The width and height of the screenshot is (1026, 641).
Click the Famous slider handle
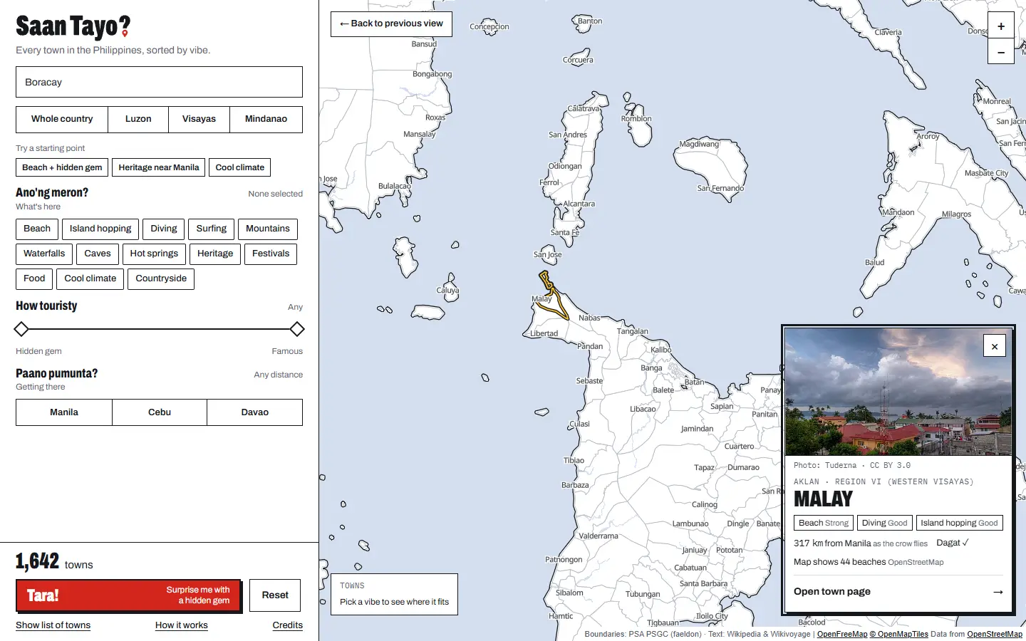pos(297,329)
